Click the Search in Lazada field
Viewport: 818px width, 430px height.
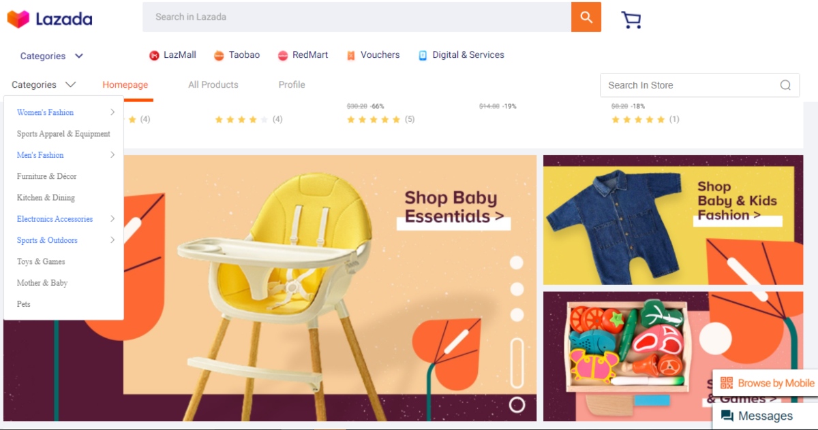(x=356, y=17)
